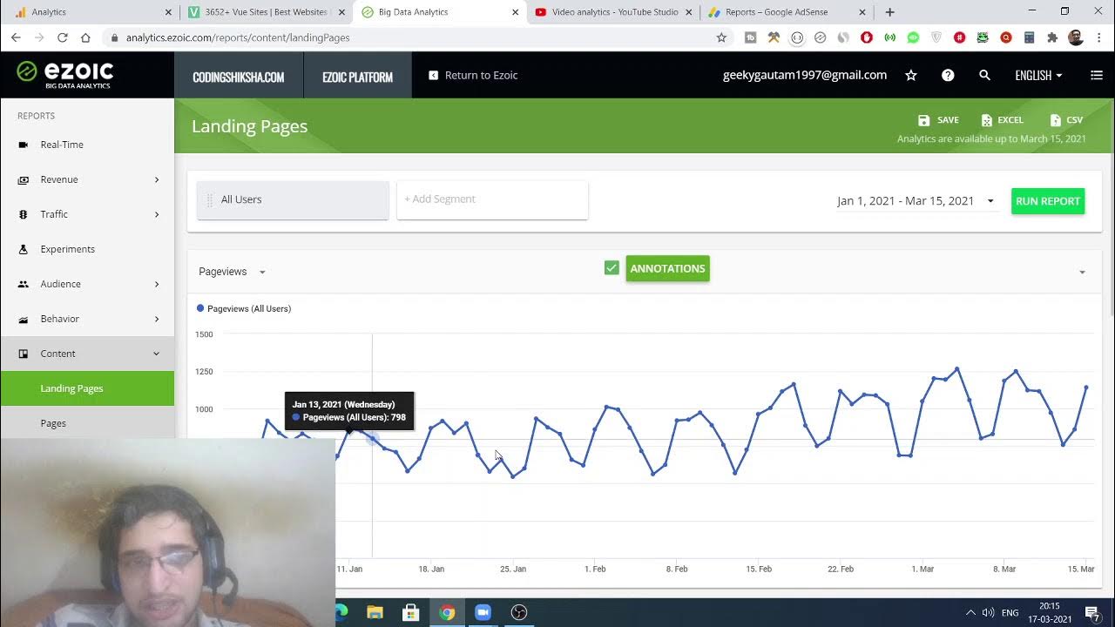Viewport: 1115px width, 627px height.
Task: Click the search magnifier icon in header
Action: pyautogui.click(x=984, y=76)
